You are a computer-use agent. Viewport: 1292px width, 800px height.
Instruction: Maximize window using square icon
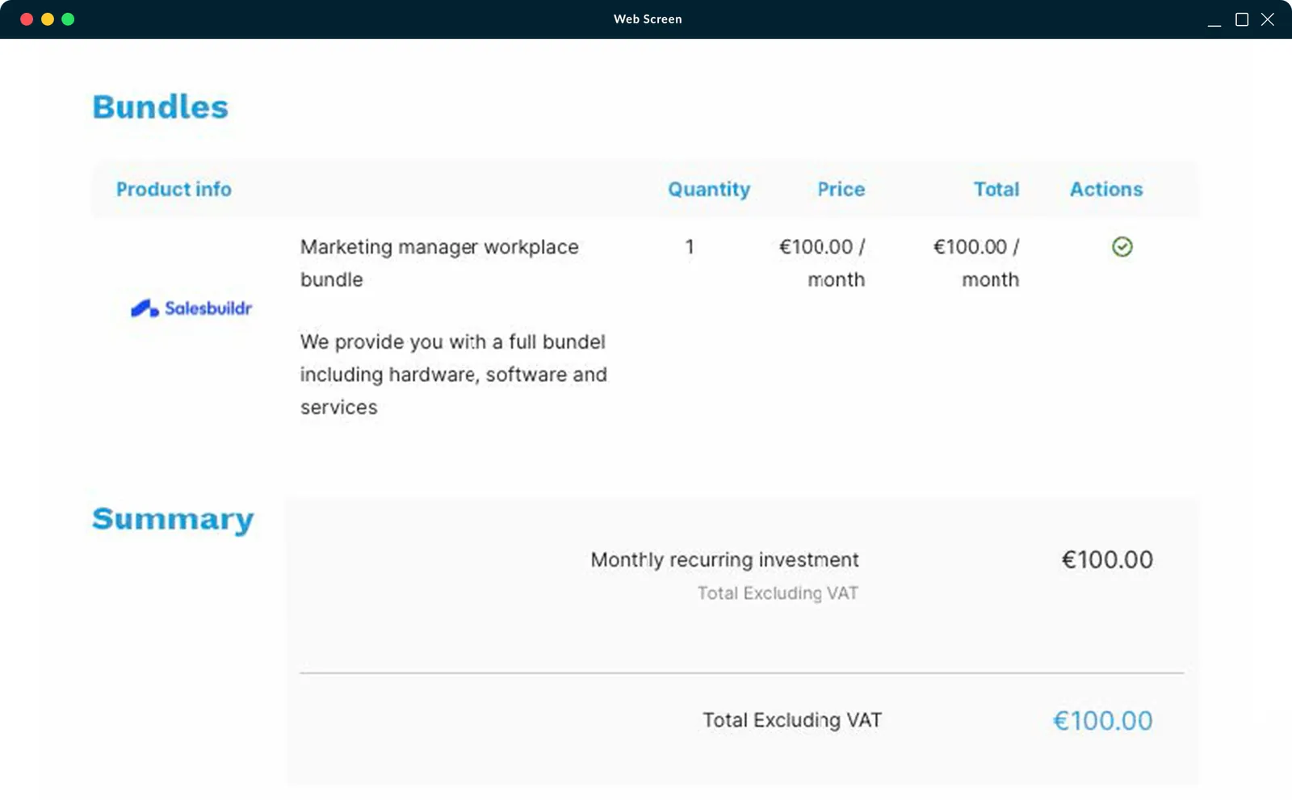coord(1242,19)
